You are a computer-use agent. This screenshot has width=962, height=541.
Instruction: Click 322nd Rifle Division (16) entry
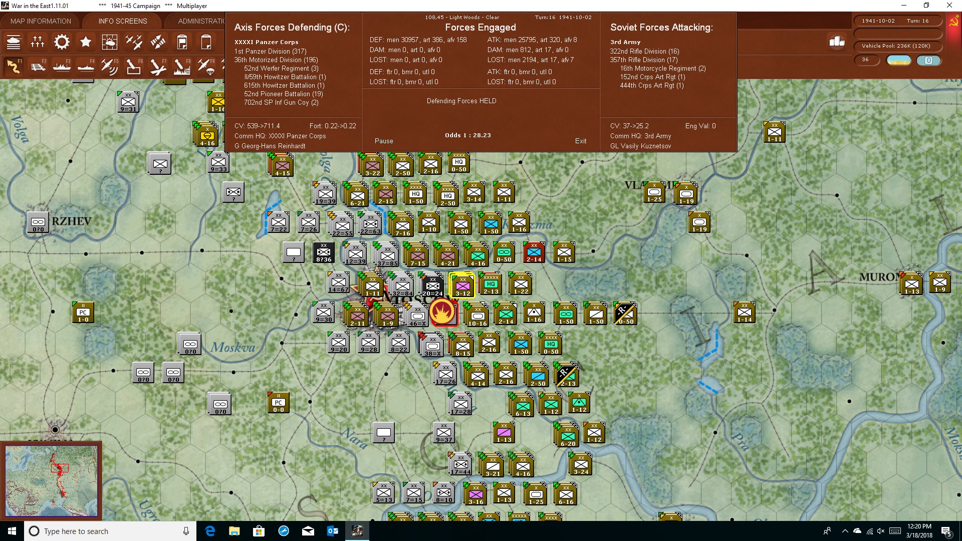[644, 51]
